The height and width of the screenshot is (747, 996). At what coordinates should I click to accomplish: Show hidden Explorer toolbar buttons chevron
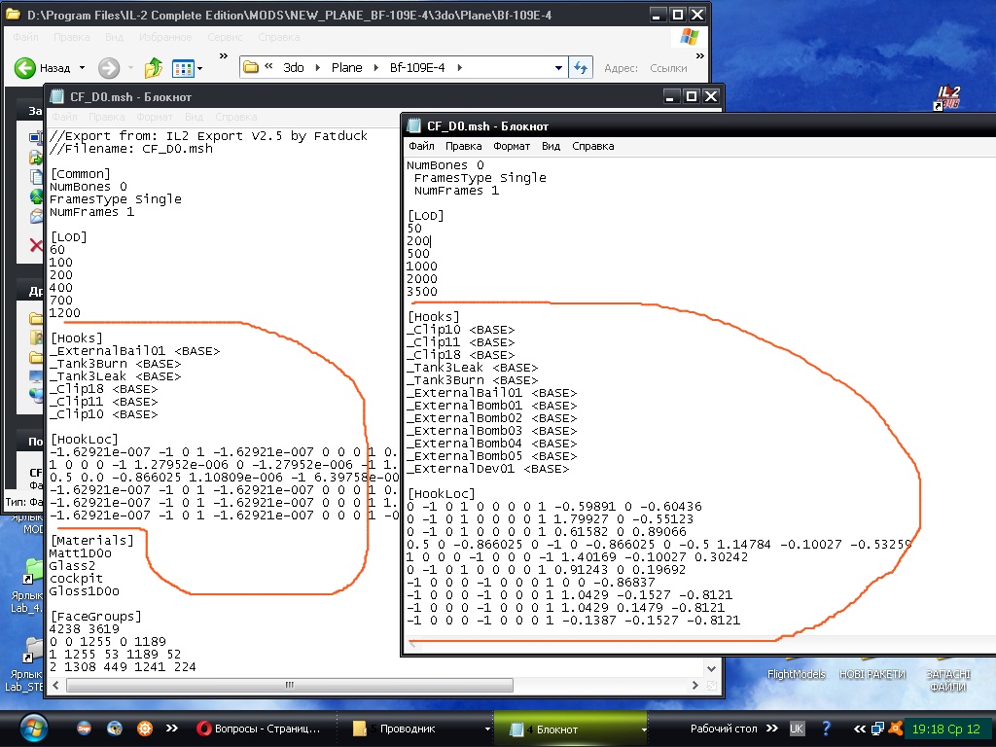coord(224,55)
